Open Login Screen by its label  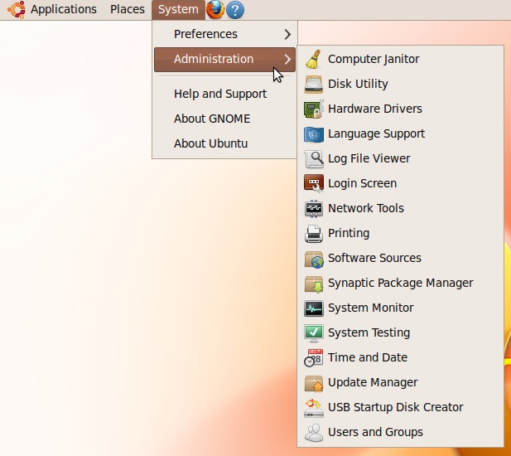pos(363,183)
